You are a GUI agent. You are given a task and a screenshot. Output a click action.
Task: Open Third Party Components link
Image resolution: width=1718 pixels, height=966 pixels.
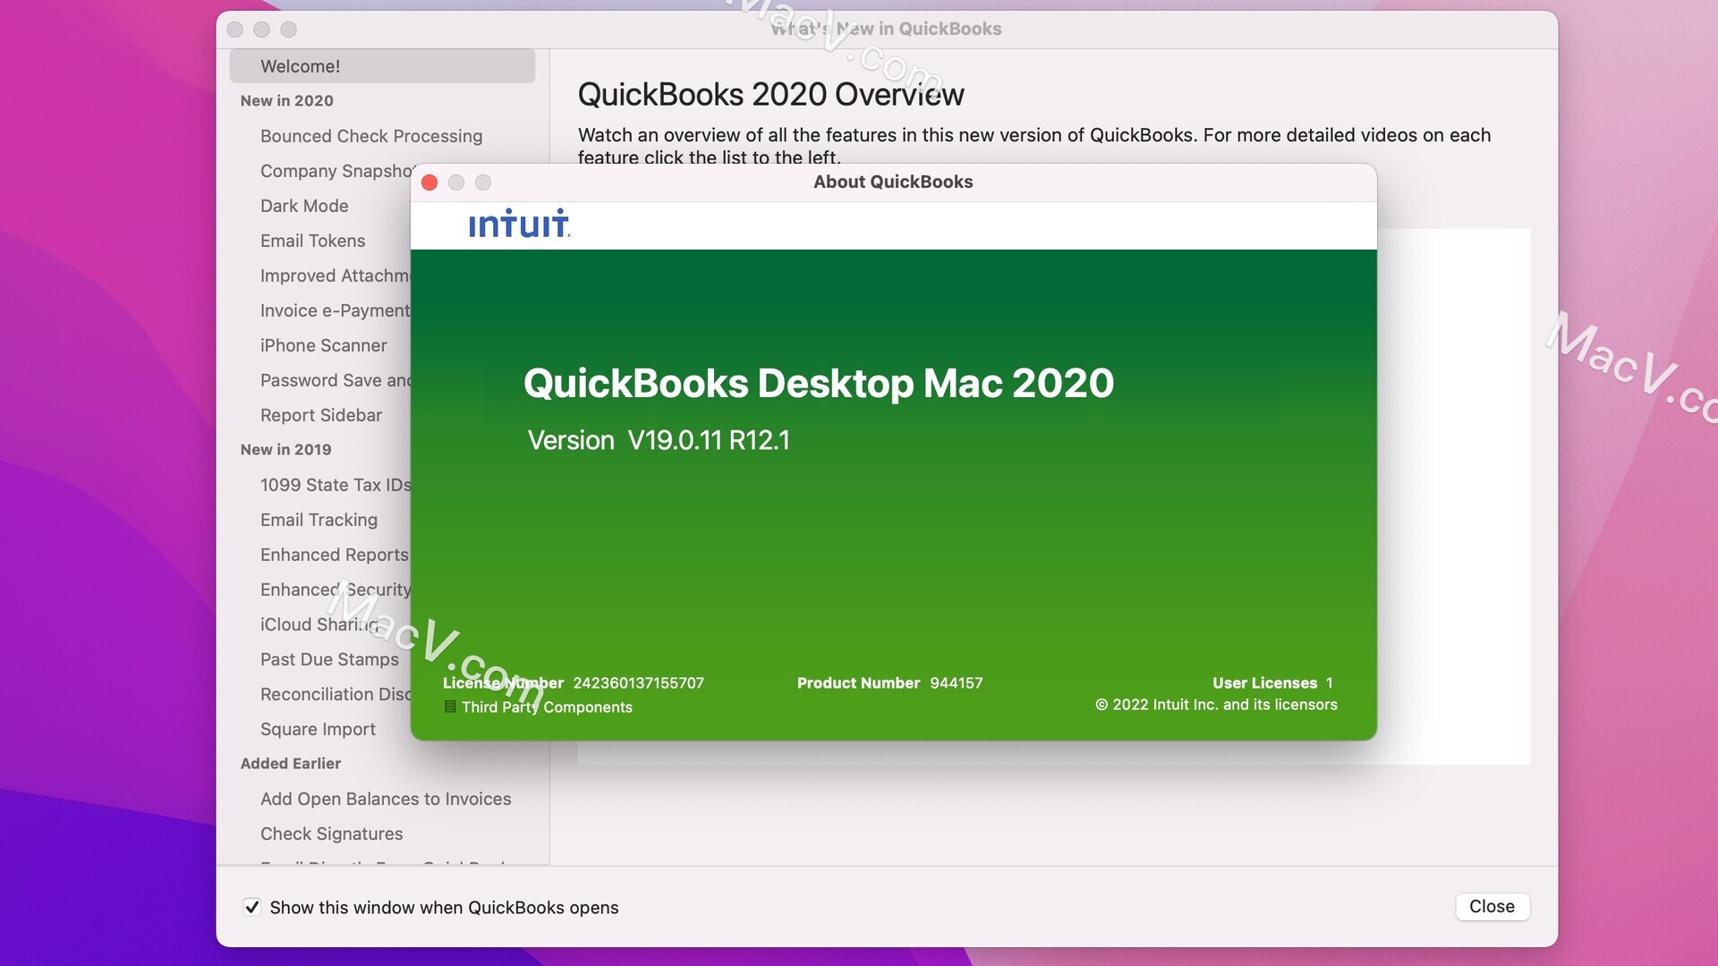coord(547,707)
